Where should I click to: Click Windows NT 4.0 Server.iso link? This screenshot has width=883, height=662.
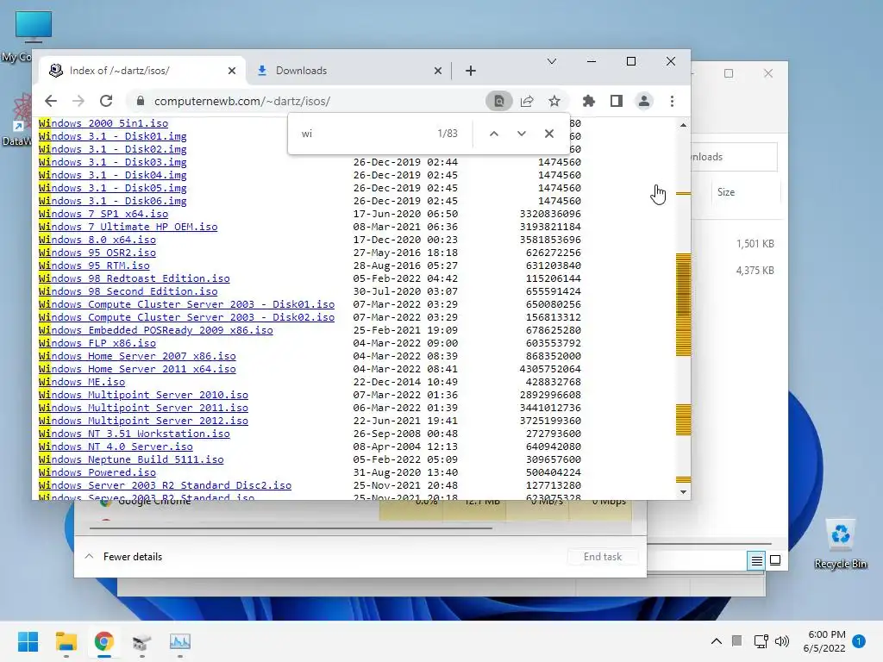(x=116, y=447)
